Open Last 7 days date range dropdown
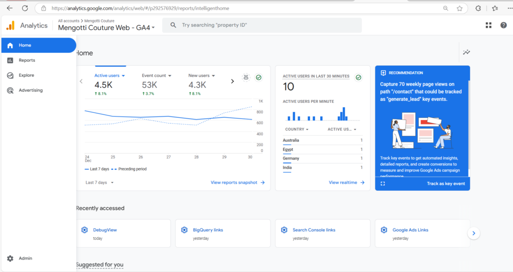The image size is (513, 272). coord(100,183)
